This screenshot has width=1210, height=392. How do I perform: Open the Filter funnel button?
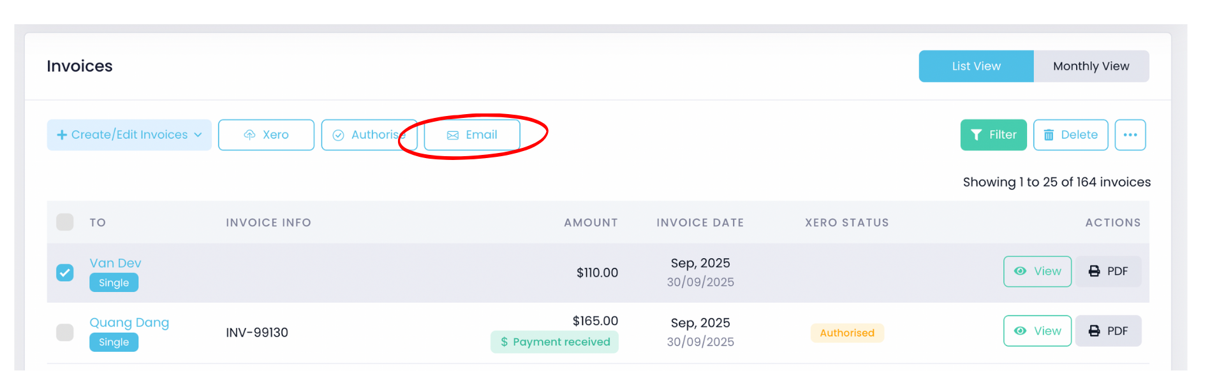993,135
